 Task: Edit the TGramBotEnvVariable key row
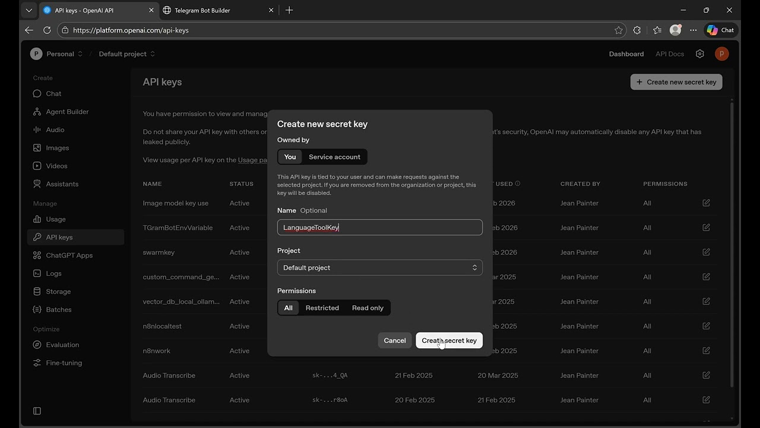pyautogui.click(x=706, y=228)
